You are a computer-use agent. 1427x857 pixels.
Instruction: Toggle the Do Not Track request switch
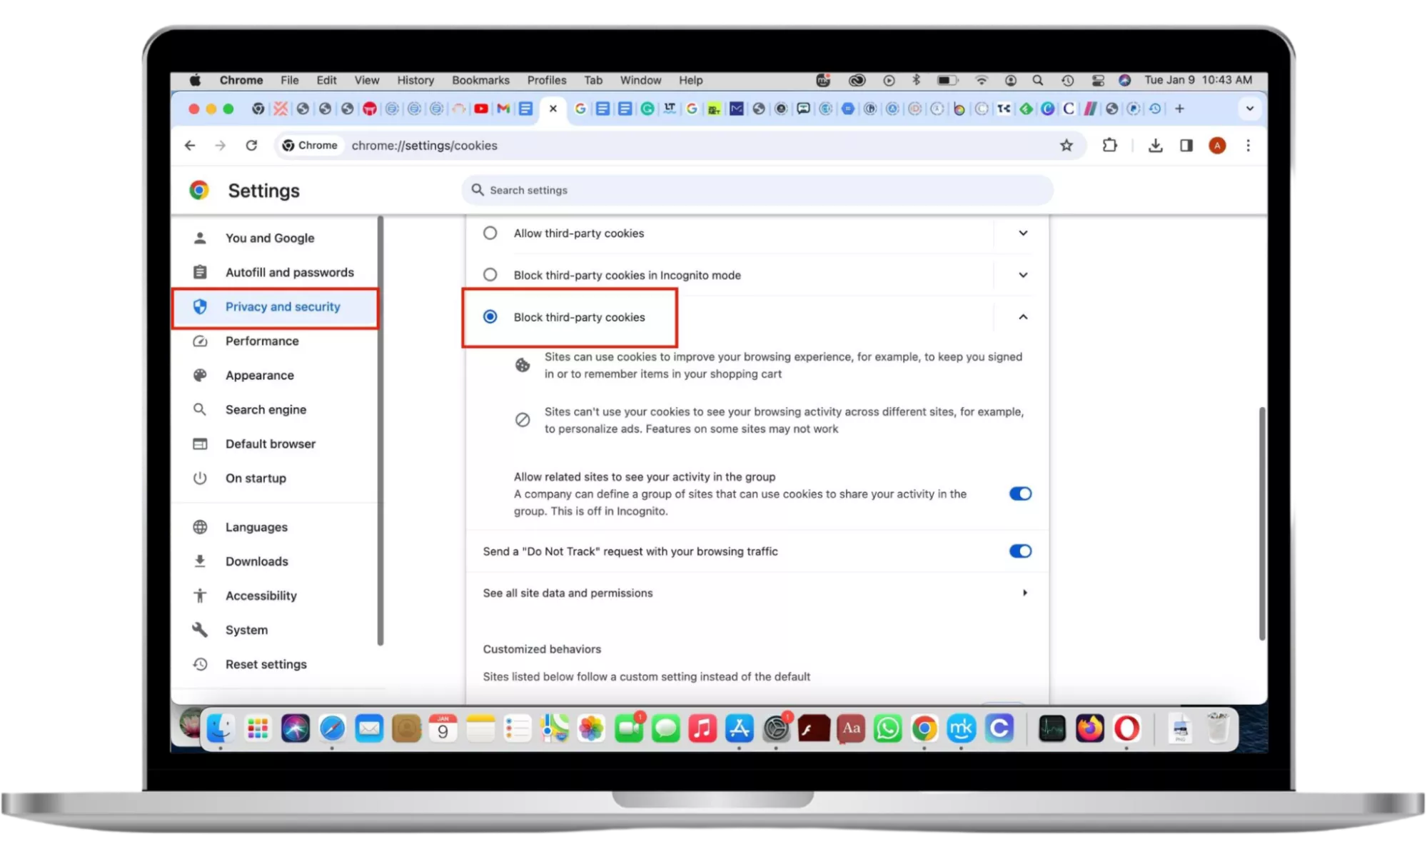click(x=1020, y=551)
